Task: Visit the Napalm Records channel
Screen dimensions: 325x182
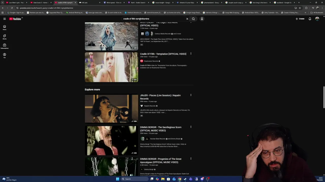Action: pos(150,106)
